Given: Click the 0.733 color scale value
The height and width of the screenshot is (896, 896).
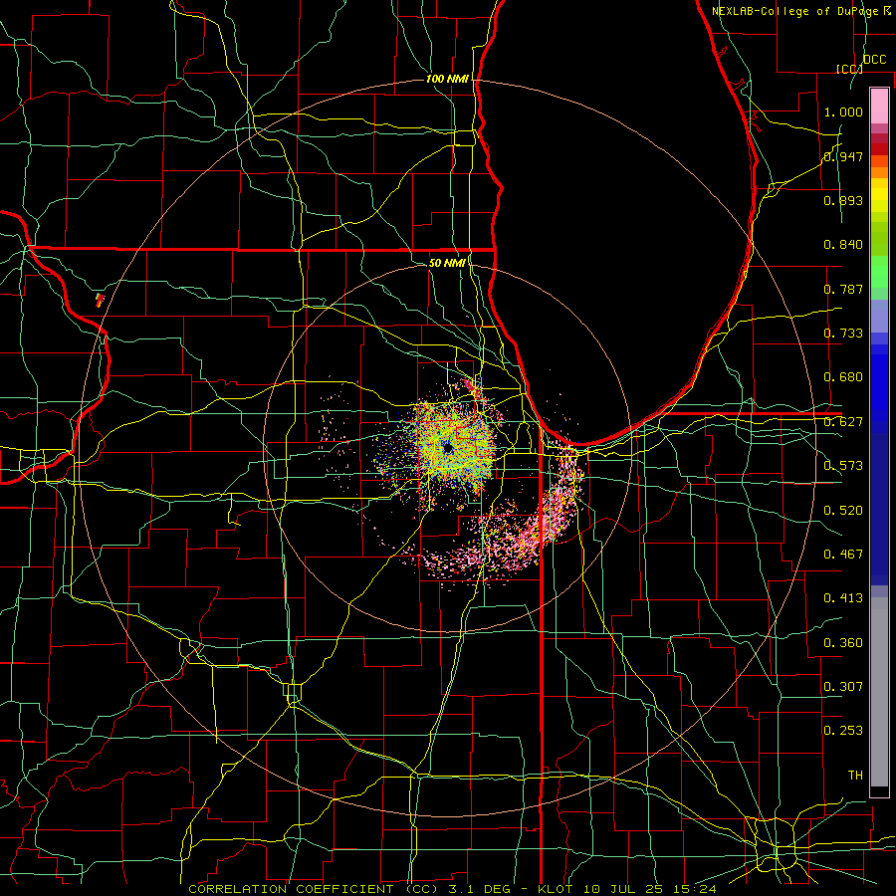Looking at the screenshot, I should (x=843, y=334).
